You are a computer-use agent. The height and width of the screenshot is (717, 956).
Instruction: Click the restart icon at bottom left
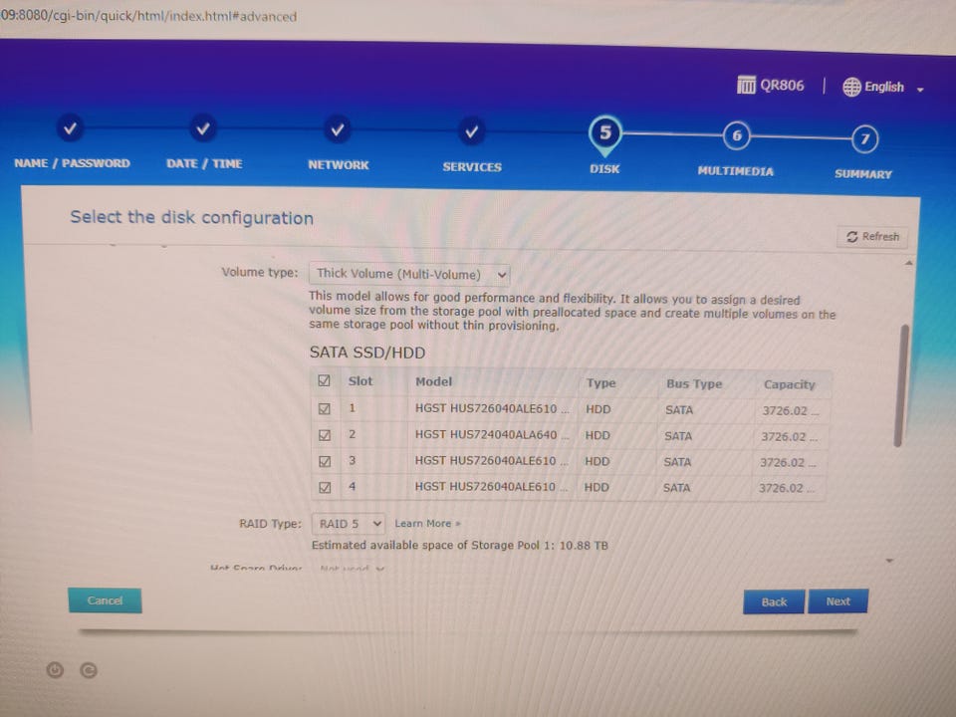point(89,670)
